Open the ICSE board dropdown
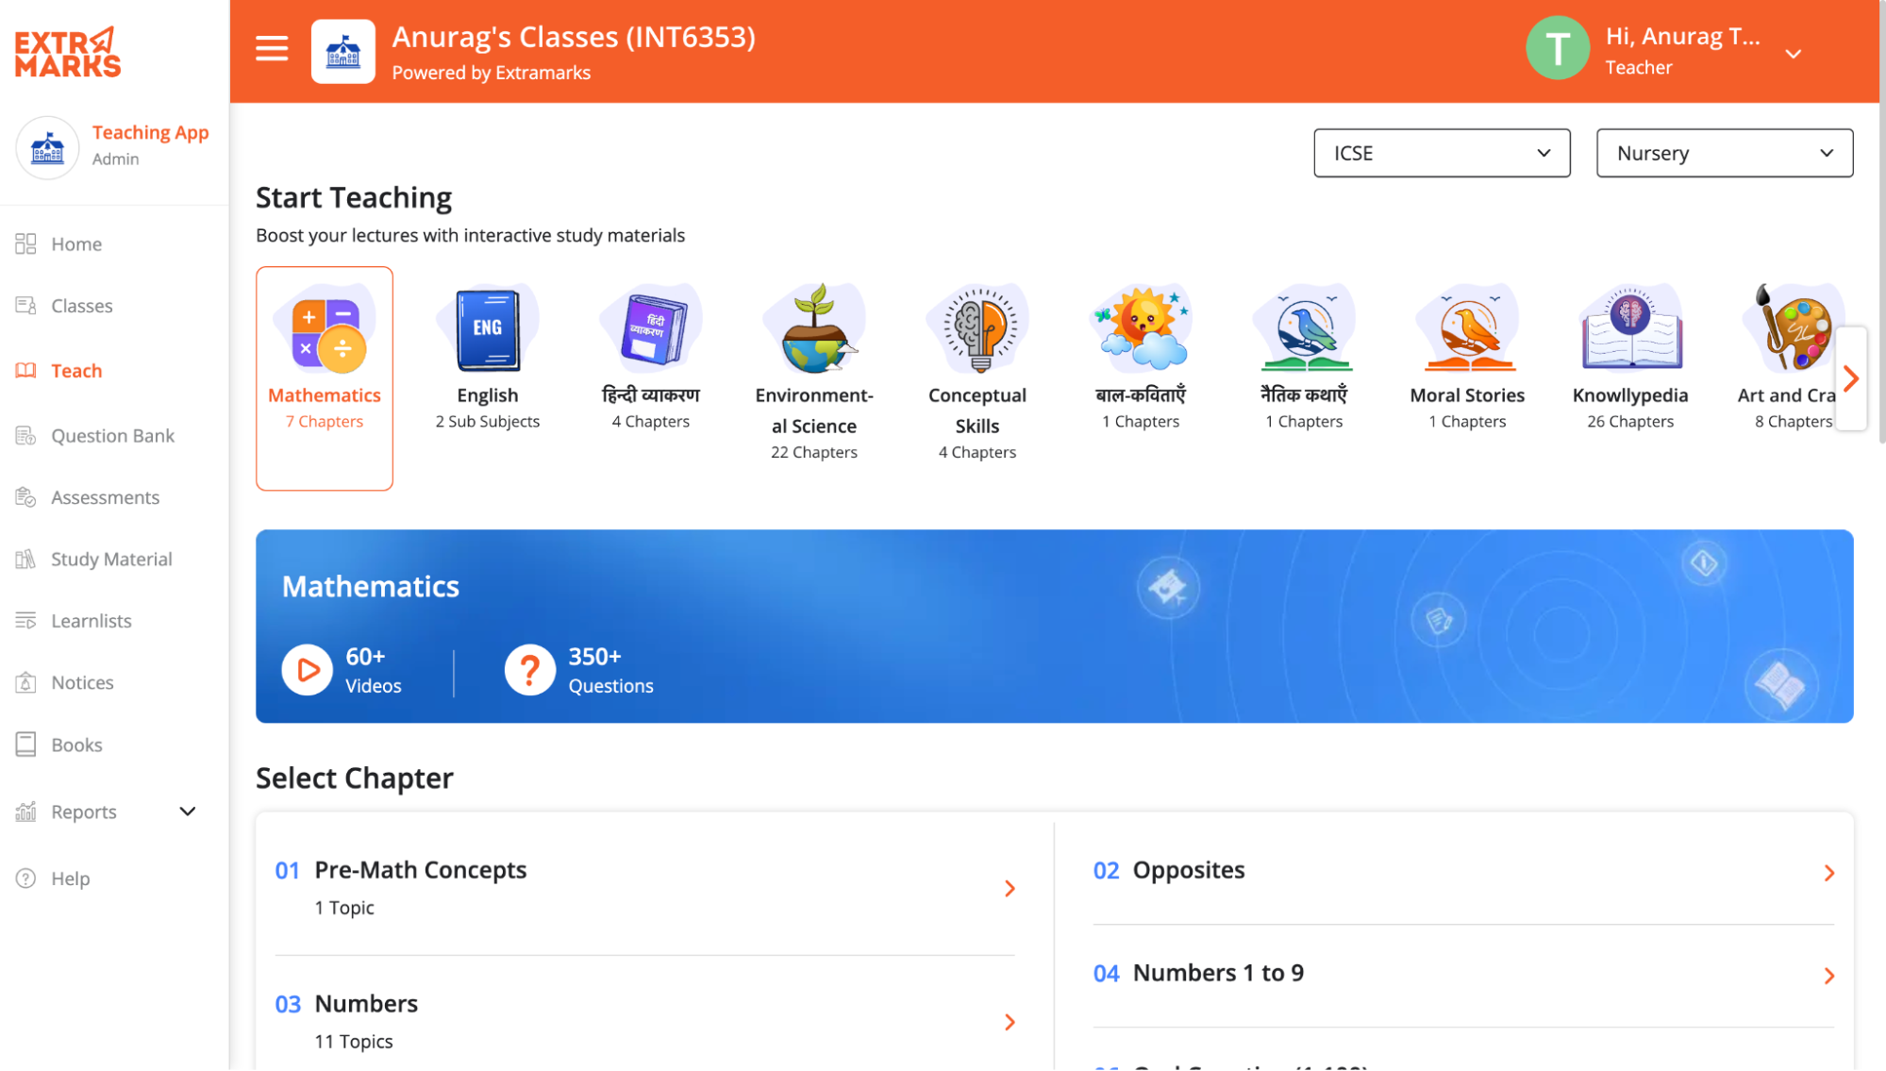Image resolution: width=1886 pixels, height=1071 pixels. [1442, 153]
